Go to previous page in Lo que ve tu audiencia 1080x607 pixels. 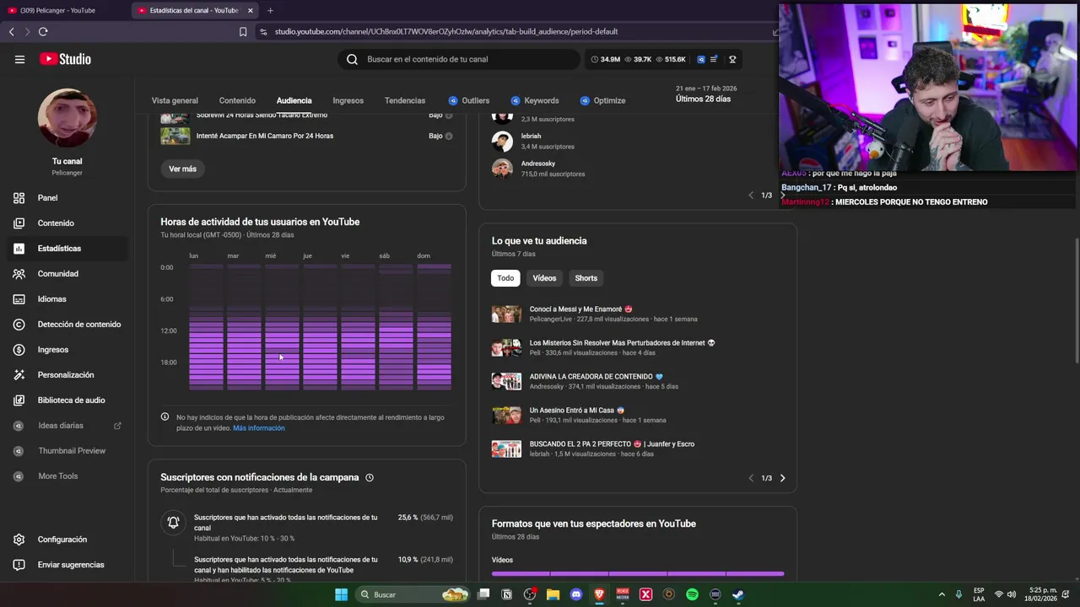751,478
